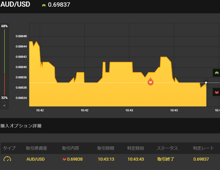
Task: Click the 32% sentiment label
Action: (4, 98)
